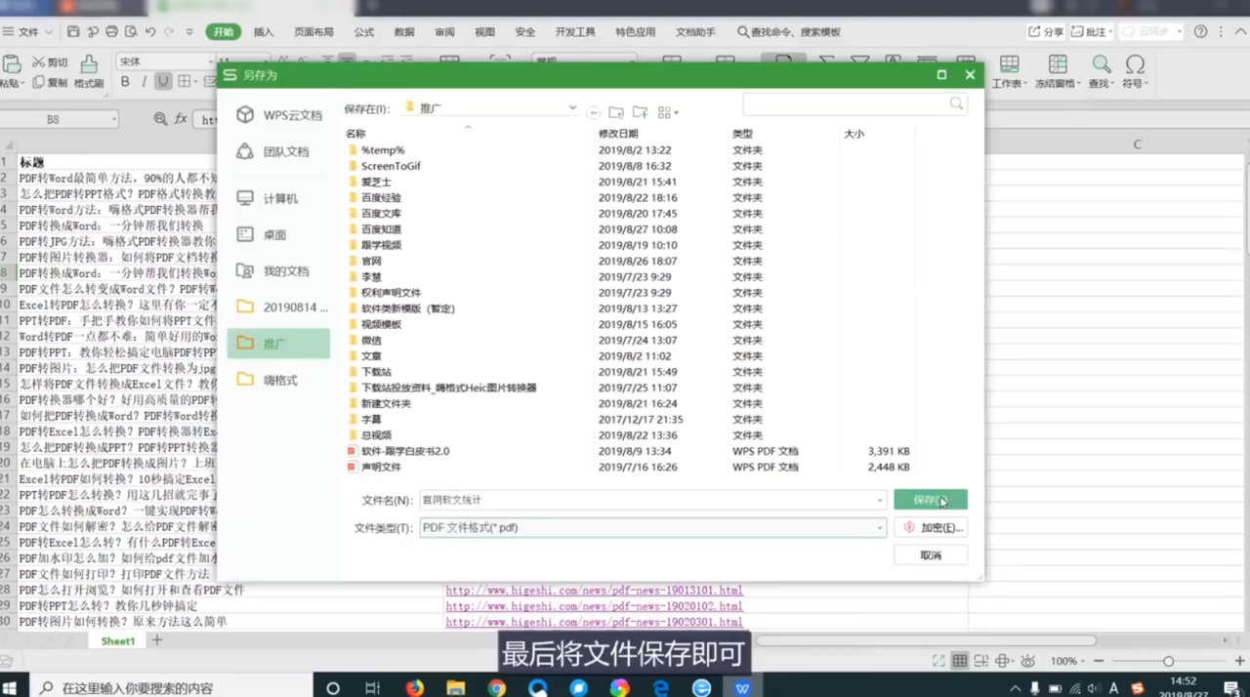1250x697 pixels.
Task: Change list view with the grid view icon
Action: point(665,112)
